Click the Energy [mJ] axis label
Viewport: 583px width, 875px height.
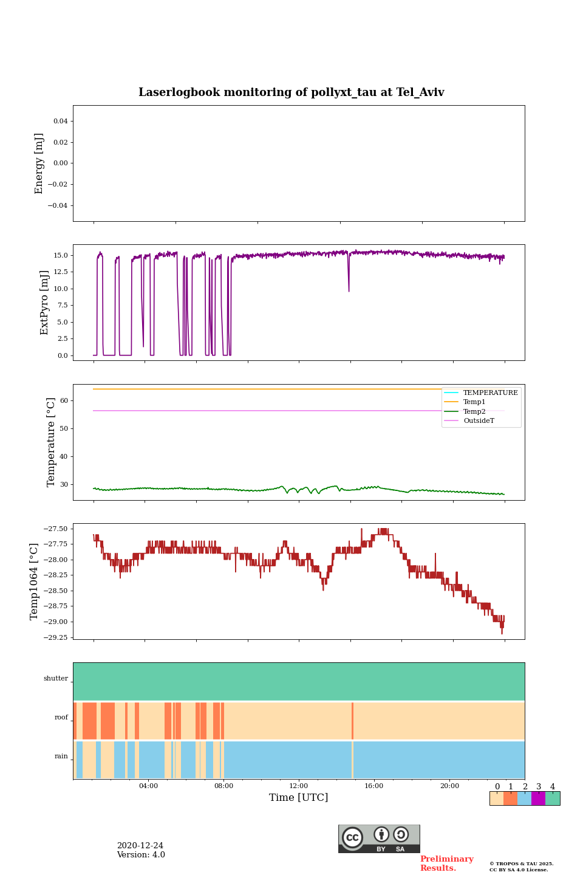pos(39,163)
